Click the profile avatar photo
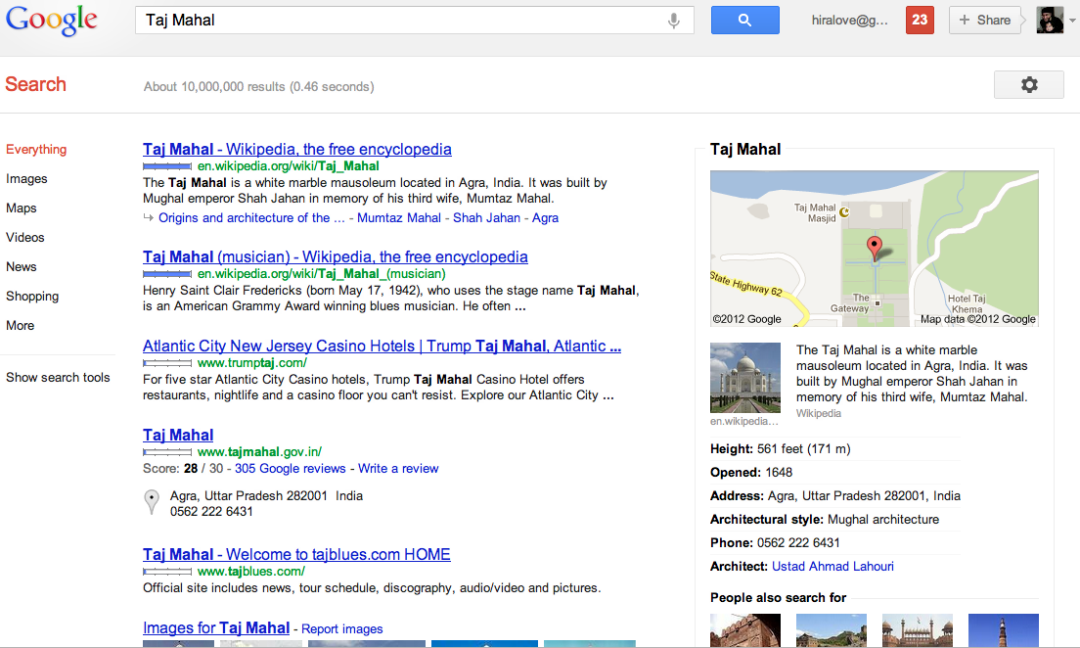 pyautogui.click(x=1050, y=20)
